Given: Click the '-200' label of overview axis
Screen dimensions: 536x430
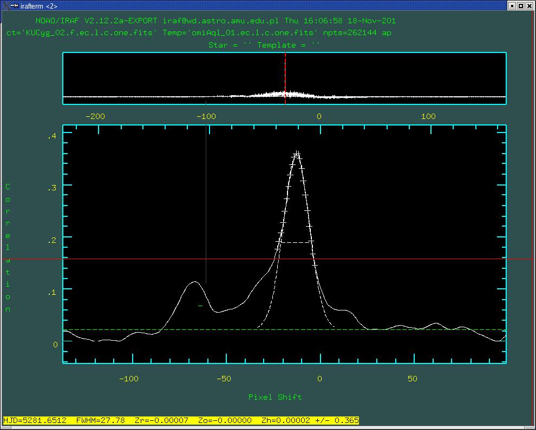Looking at the screenshot, I should point(95,116).
